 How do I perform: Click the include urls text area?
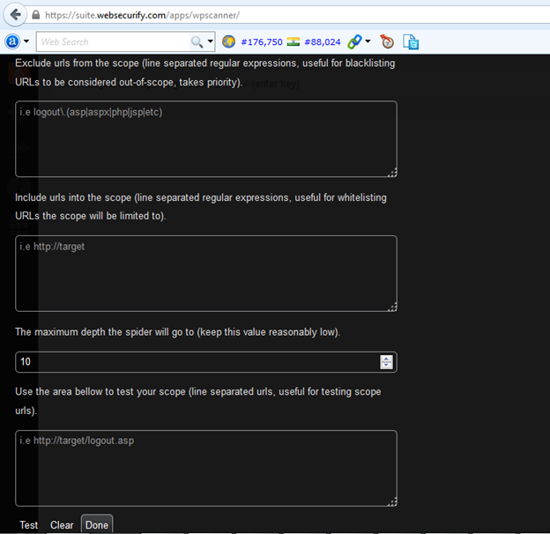click(x=205, y=272)
